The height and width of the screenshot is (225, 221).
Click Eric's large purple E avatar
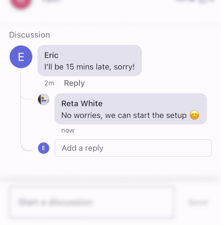(x=21, y=57)
